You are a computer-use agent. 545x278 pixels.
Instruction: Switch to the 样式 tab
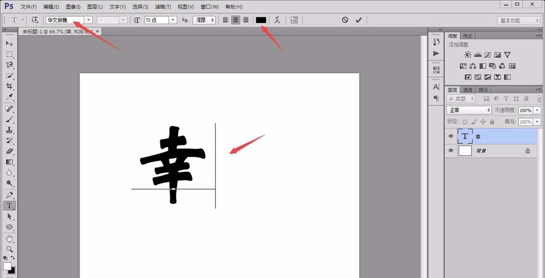[468, 36]
